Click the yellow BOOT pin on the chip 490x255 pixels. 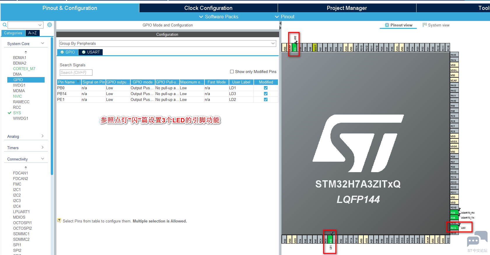[315, 48]
